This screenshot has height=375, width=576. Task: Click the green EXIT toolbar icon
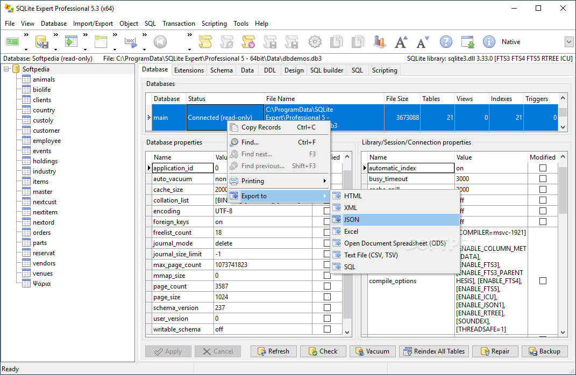click(x=12, y=41)
